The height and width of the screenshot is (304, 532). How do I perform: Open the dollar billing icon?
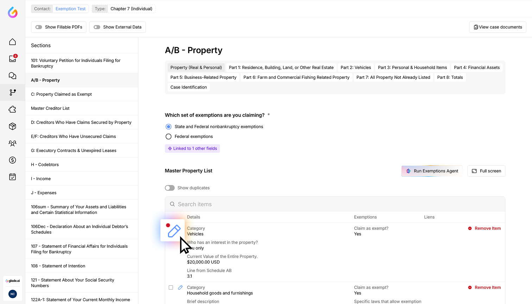12,160
